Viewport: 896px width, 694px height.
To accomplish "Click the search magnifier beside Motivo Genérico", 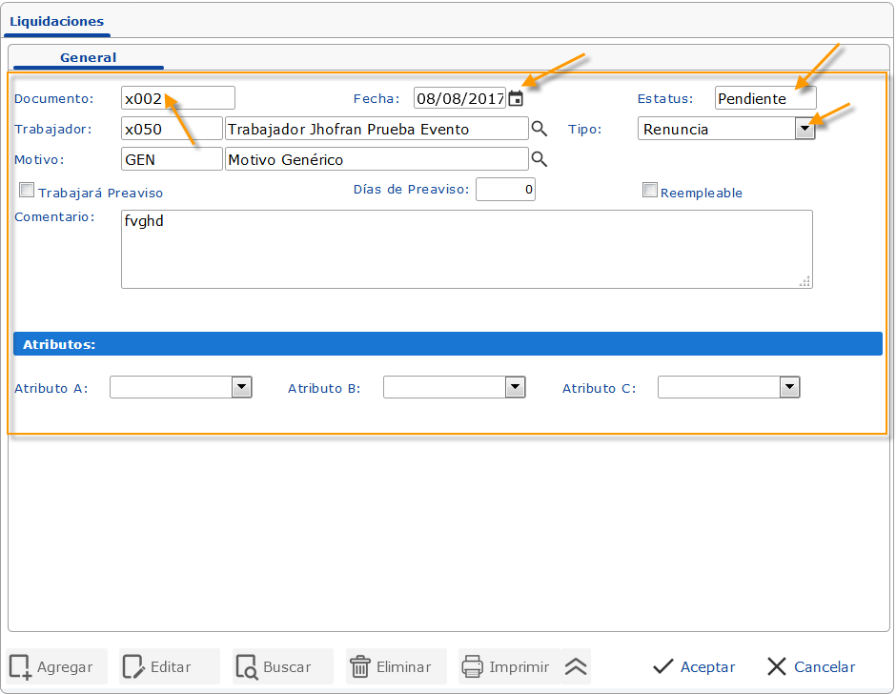I will coord(540,159).
